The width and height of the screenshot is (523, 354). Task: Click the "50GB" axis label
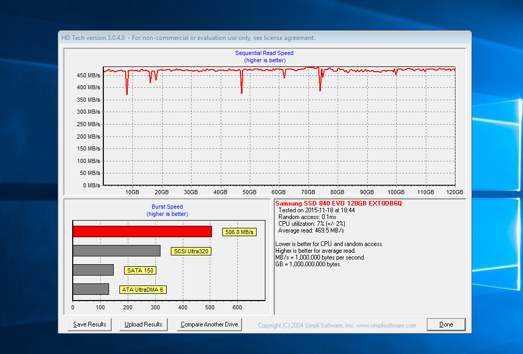249,193
